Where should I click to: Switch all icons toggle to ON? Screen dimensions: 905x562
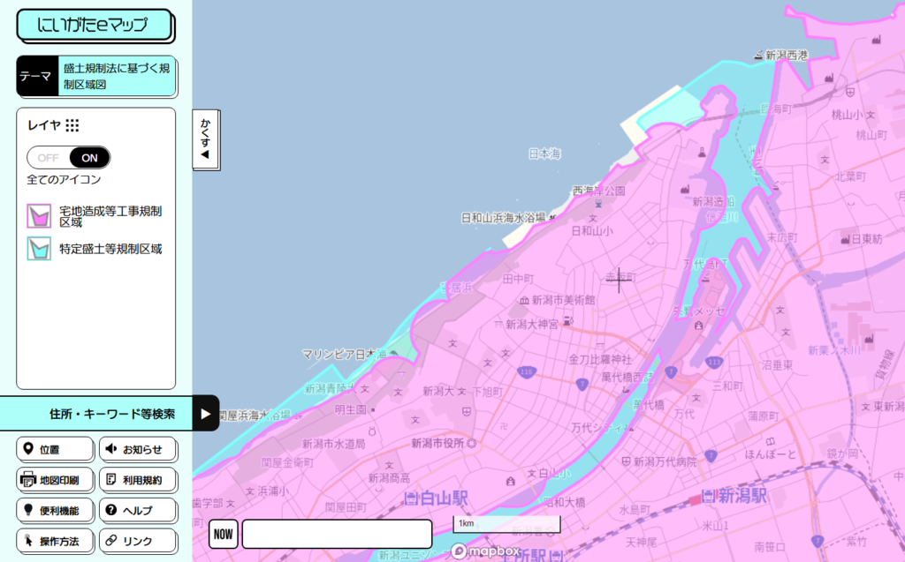tap(89, 158)
